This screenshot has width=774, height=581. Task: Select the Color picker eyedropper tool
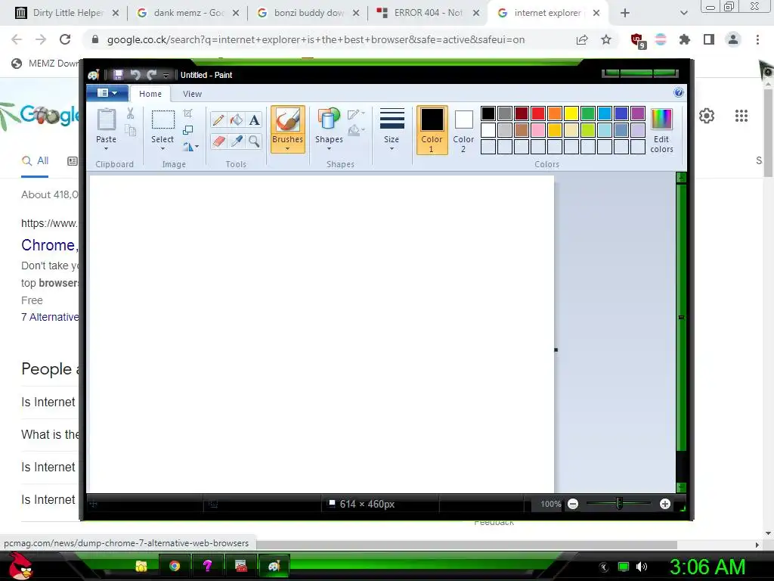[237, 141]
